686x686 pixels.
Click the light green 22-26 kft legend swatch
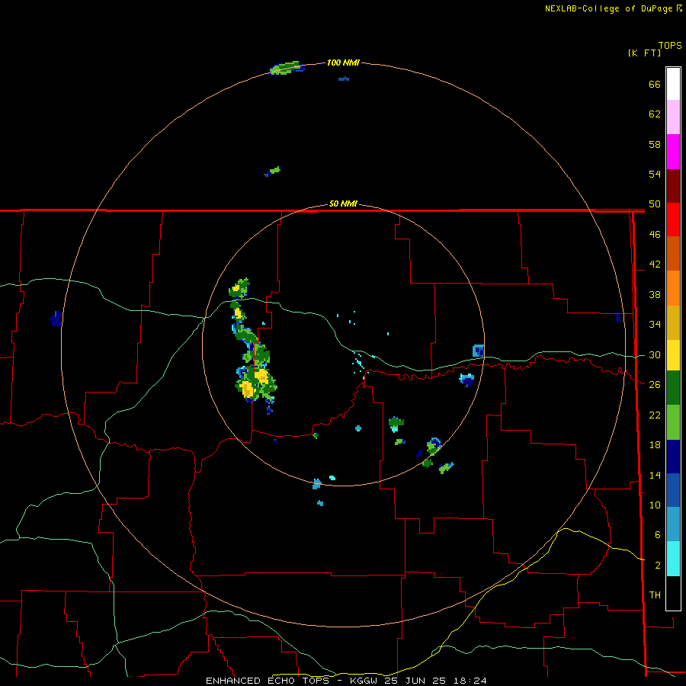pyautogui.click(x=673, y=422)
